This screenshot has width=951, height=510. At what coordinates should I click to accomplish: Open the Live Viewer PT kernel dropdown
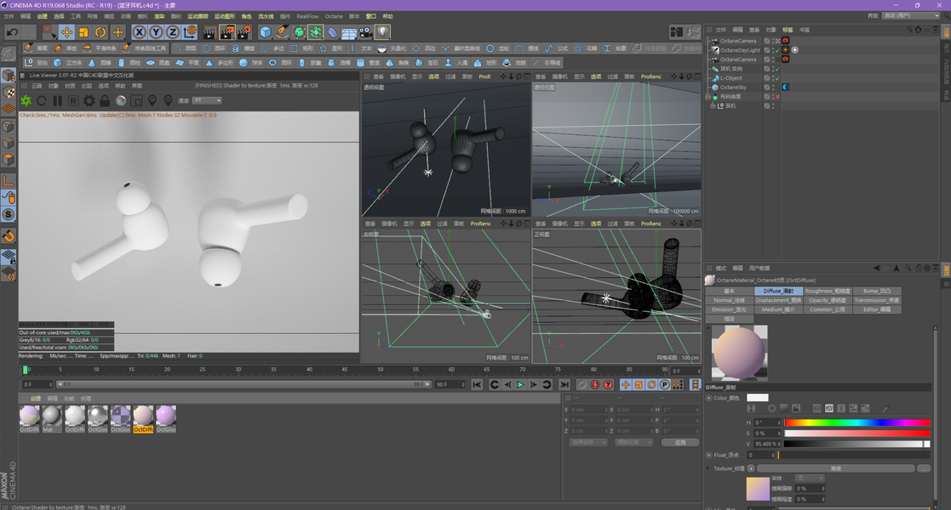(208, 100)
